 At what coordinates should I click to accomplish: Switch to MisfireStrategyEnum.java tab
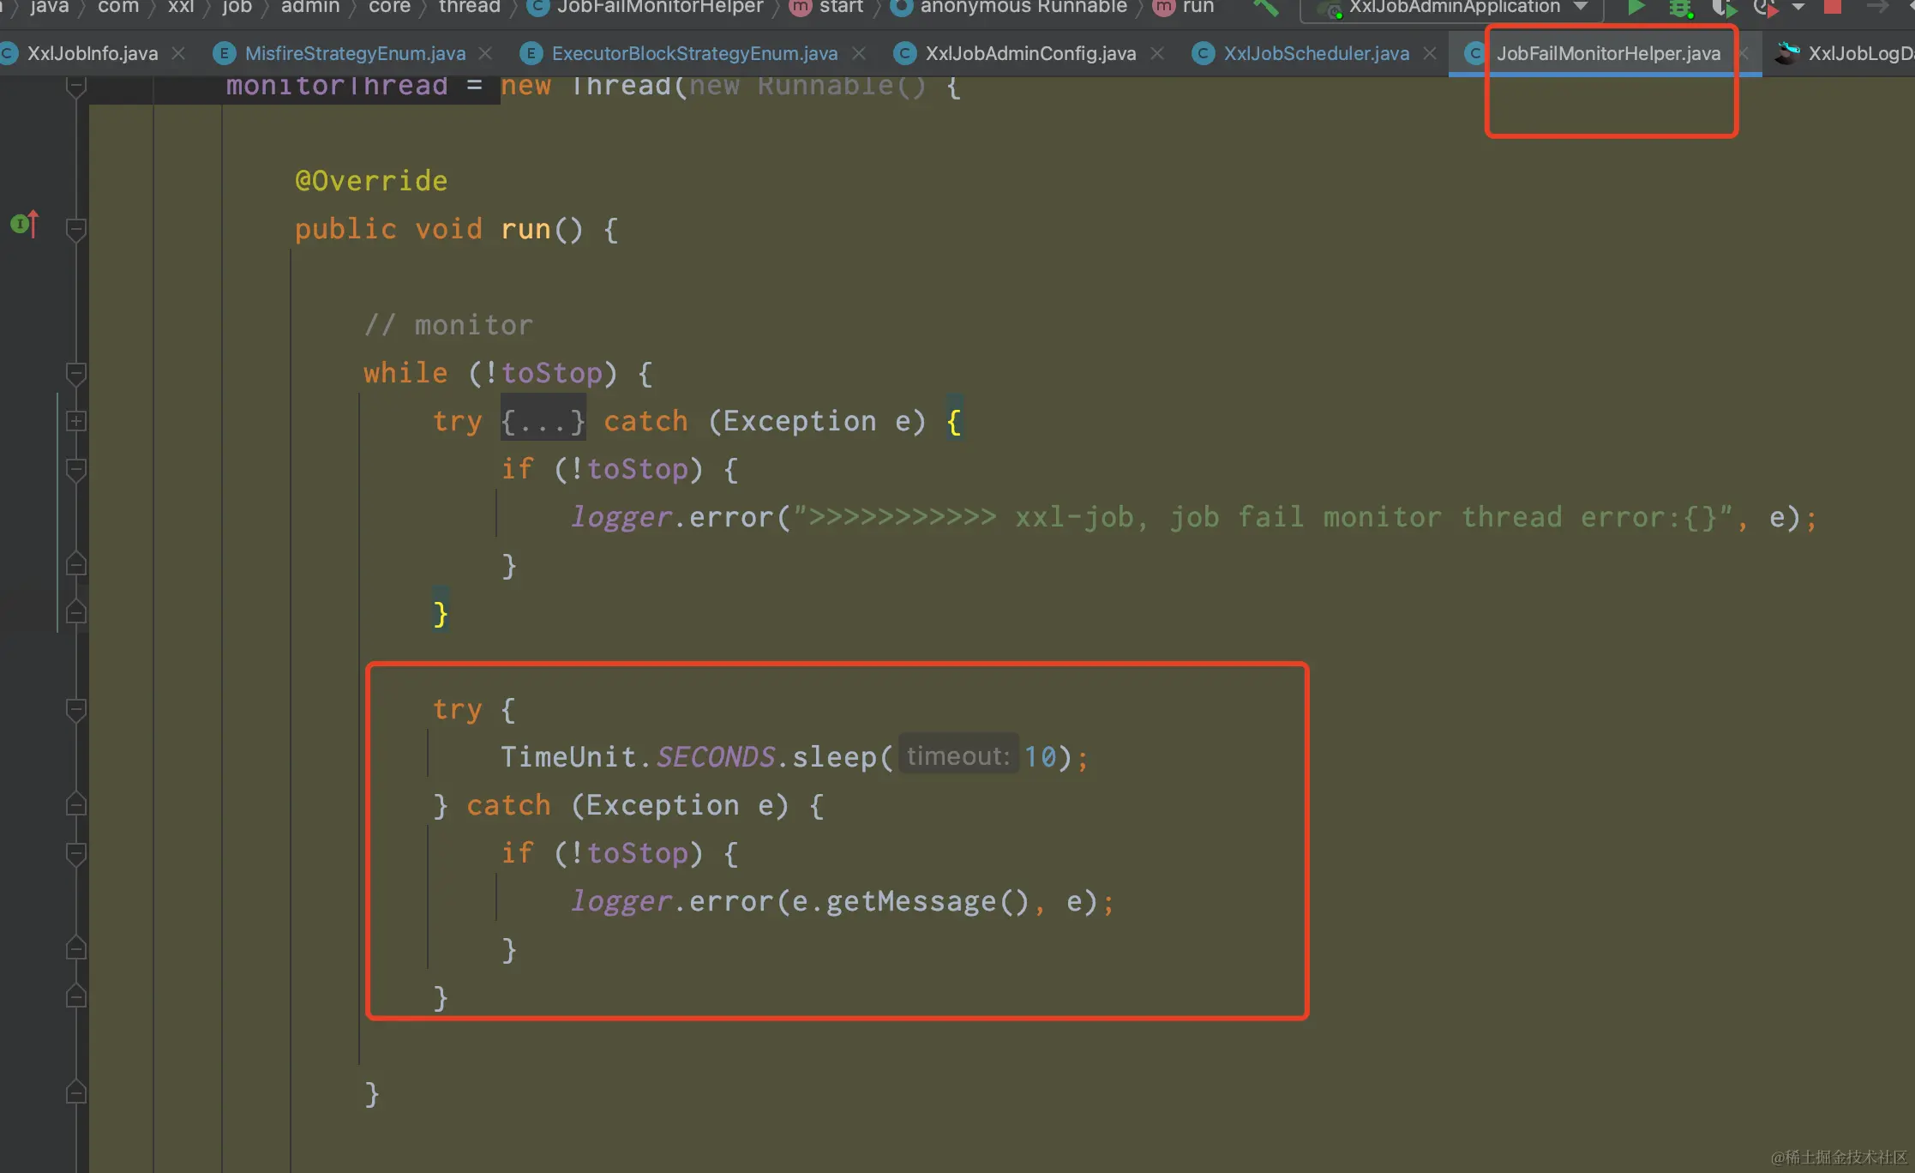tap(354, 53)
